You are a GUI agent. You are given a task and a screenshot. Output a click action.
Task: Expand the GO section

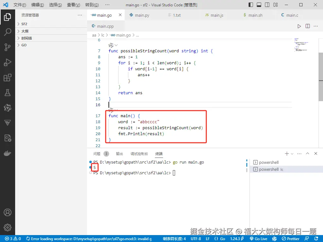click(x=51, y=45)
